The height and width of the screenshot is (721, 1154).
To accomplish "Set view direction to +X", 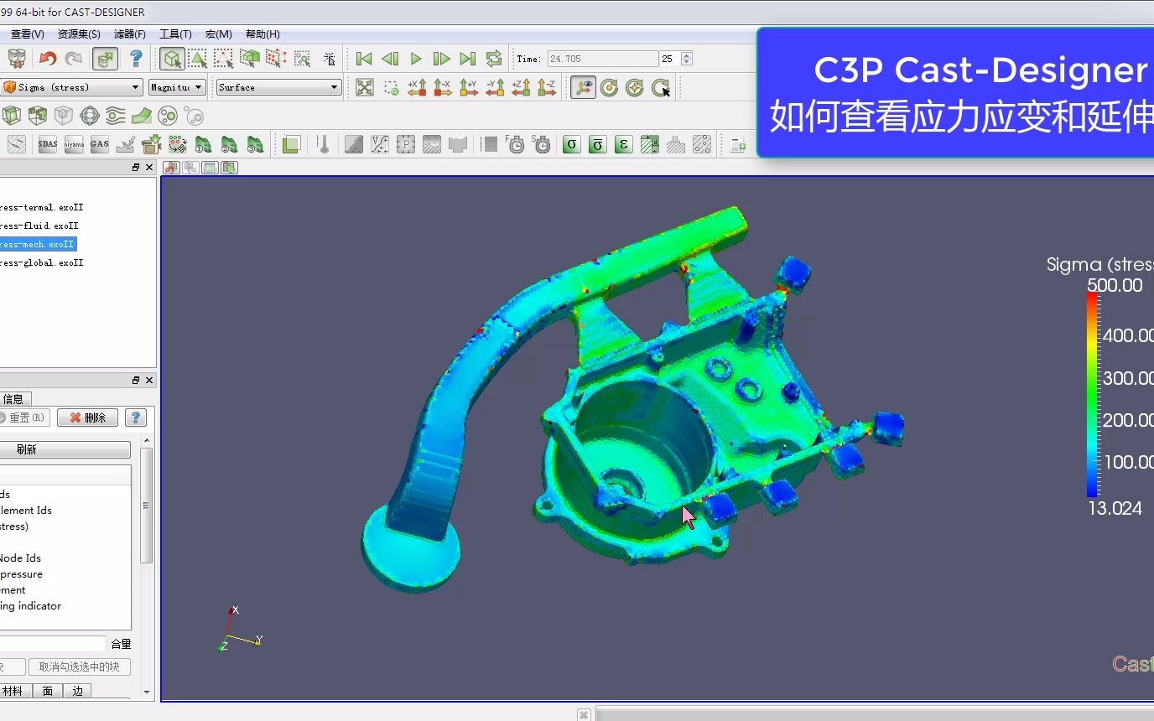I will (417, 87).
